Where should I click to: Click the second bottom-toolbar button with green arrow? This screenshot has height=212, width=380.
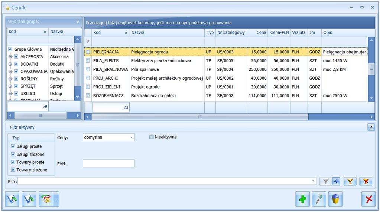coord(29,199)
